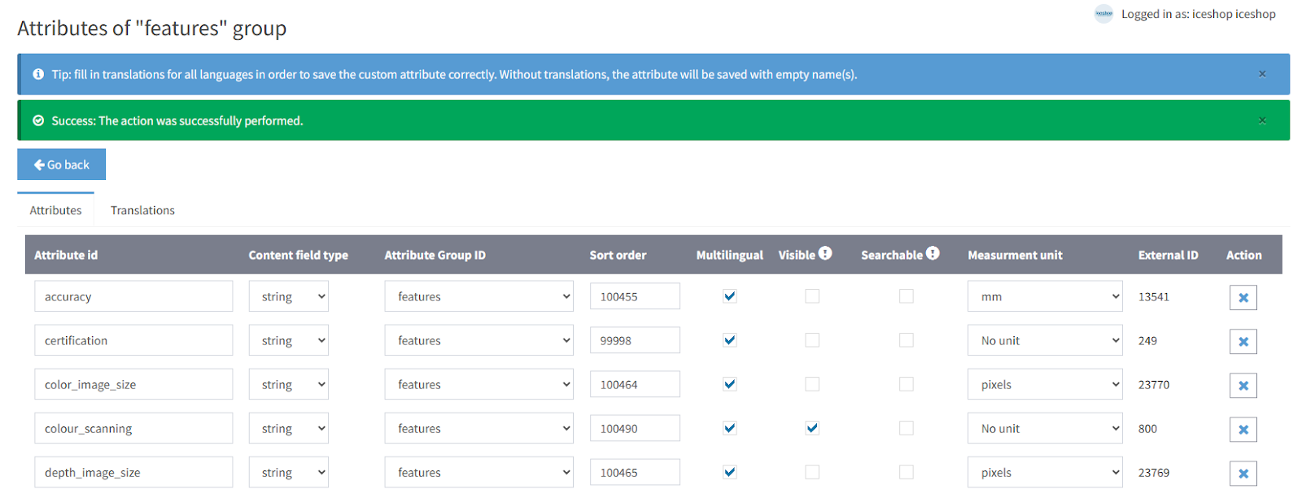Remove the depth_image_size attribute row

pos(1243,473)
